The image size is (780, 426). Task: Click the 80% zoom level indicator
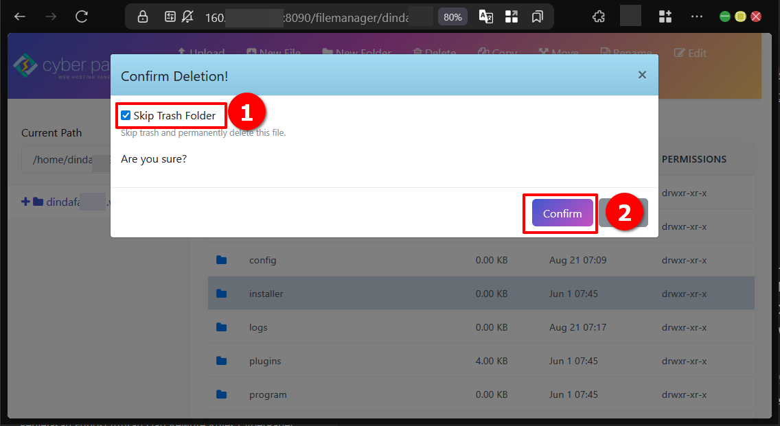click(x=452, y=16)
